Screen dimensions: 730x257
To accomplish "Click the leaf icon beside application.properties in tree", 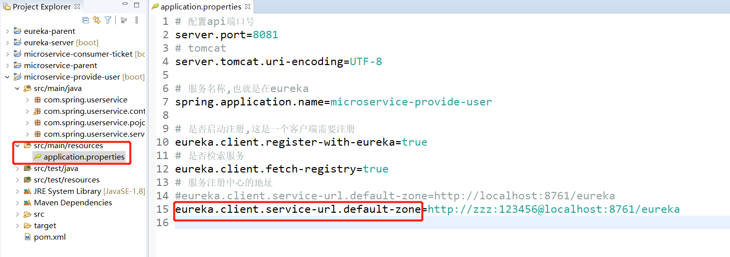I will click(x=37, y=157).
